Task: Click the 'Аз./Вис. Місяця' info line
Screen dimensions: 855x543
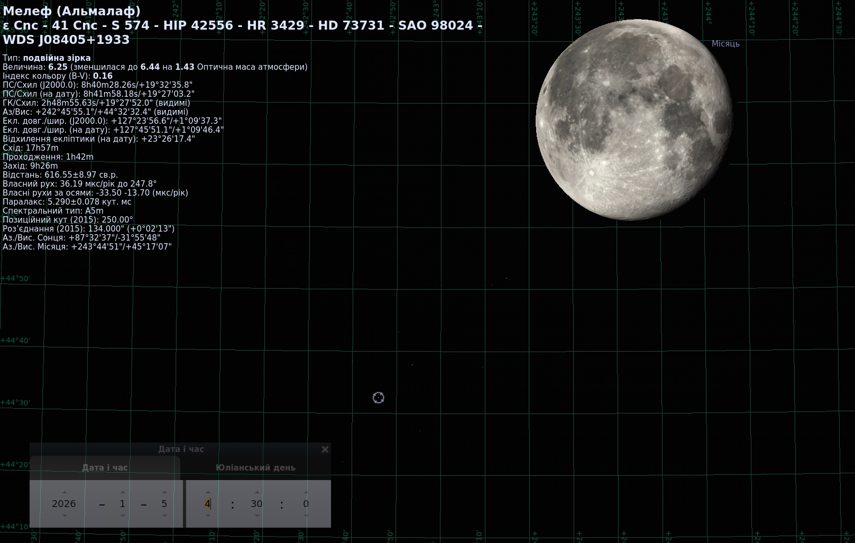Action: click(x=87, y=247)
